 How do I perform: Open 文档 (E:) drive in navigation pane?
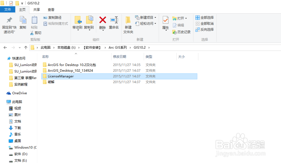pyautogui.click(x=18, y=160)
